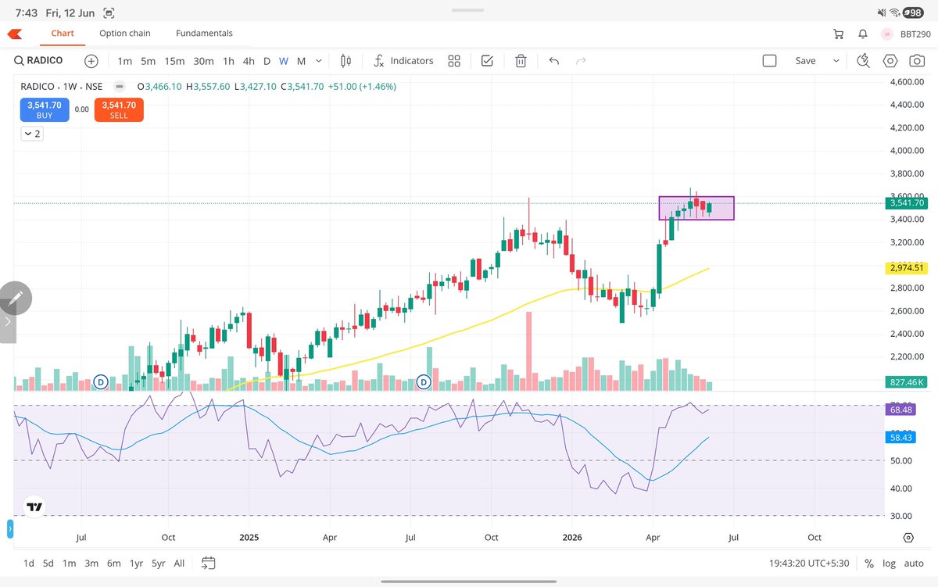Screen dimensions: 938x587
Task: Open the Indicators menu
Action: tap(403, 60)
